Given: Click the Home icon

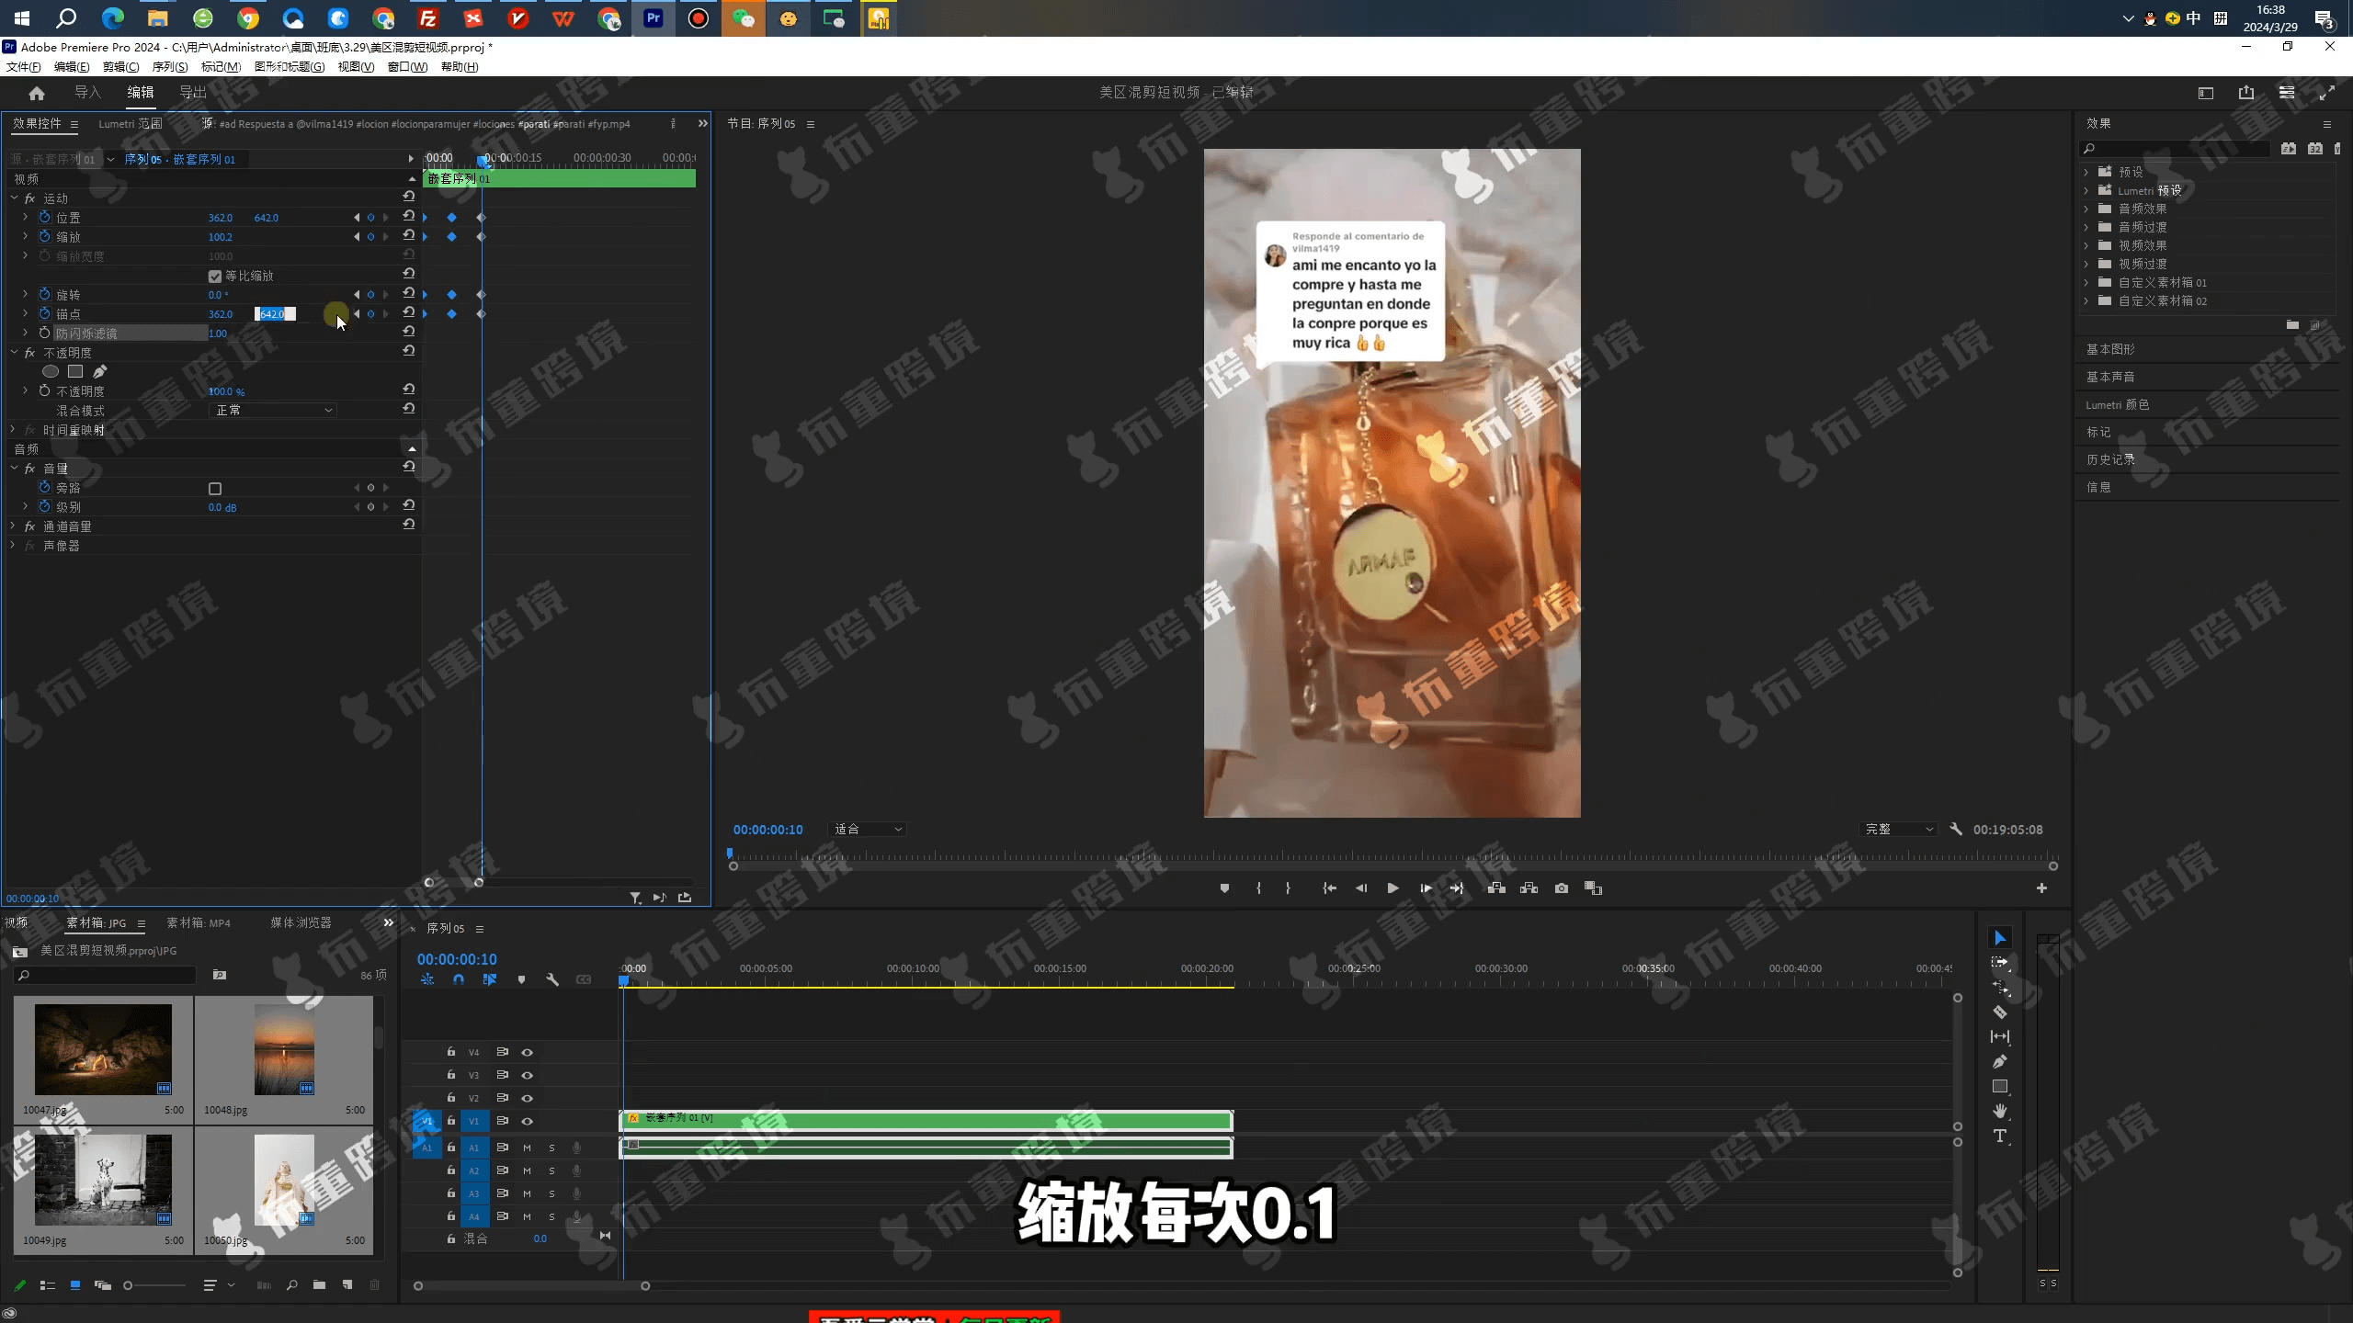Looking at the screenshot, I should [37, 93].
